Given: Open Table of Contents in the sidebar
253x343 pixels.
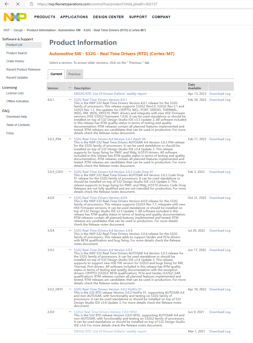Looking at the screenshot, I should point(18,125).
